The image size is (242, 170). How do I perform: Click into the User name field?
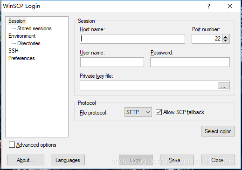point(112,62)
